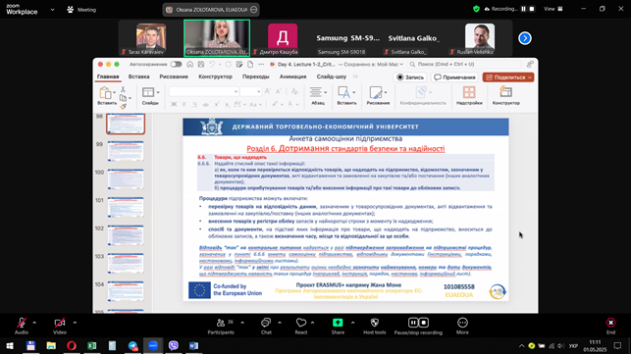Viewport: 631px width, 354px height.
Task: Switch to the Главная ribbon tab
Action: click(108, 76)
